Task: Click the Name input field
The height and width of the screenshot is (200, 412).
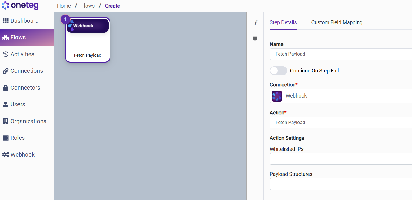Action: click(341, 54)
